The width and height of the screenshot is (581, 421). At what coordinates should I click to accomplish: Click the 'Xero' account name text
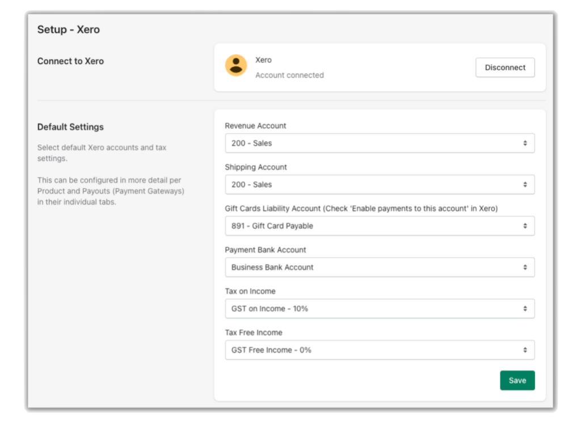click(263, 60)
